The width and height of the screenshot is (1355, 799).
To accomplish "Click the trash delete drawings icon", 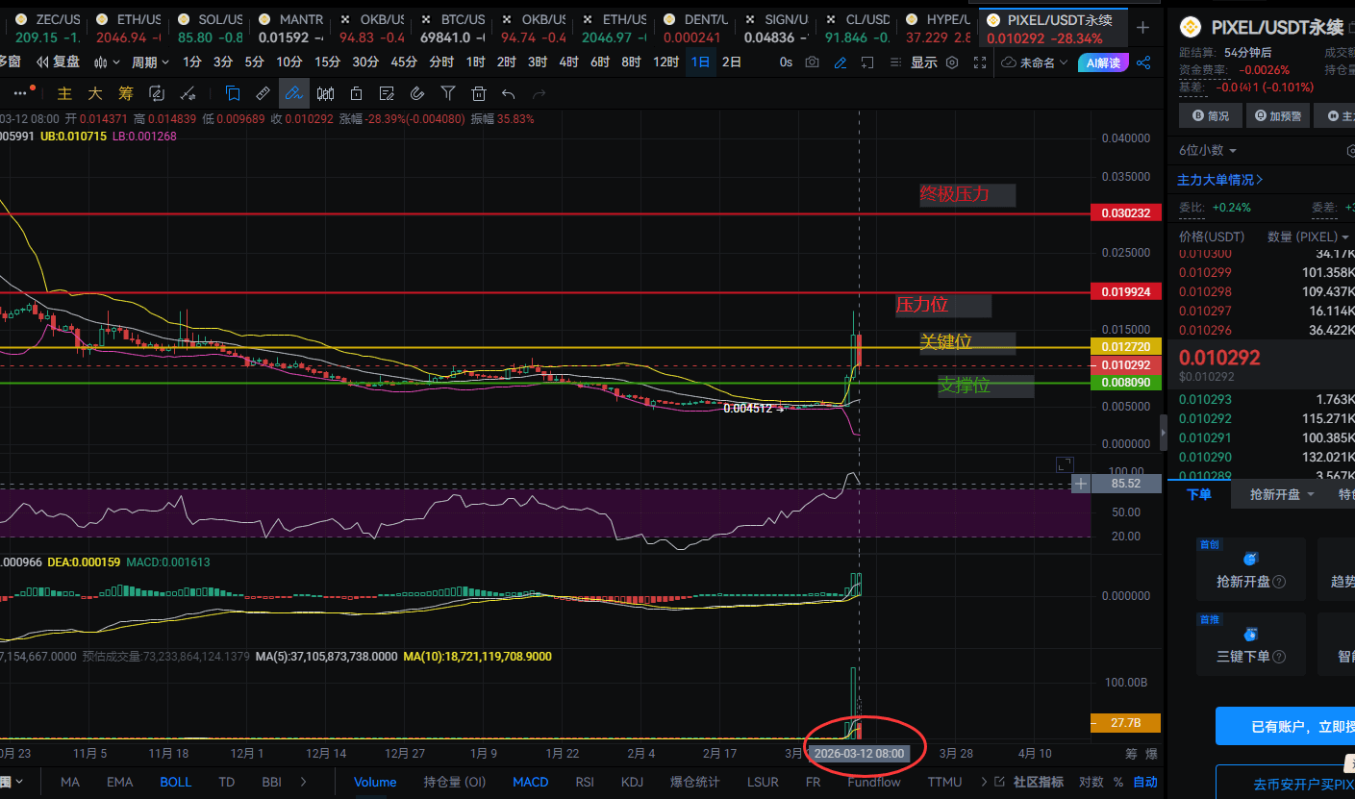I will [x=479, y=93].
